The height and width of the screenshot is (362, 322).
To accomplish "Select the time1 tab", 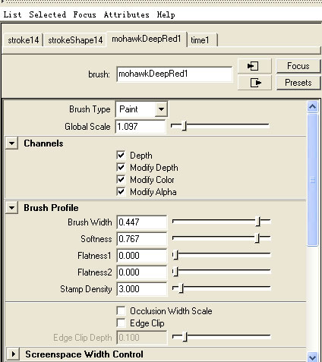I will click(x=202, y=39).
